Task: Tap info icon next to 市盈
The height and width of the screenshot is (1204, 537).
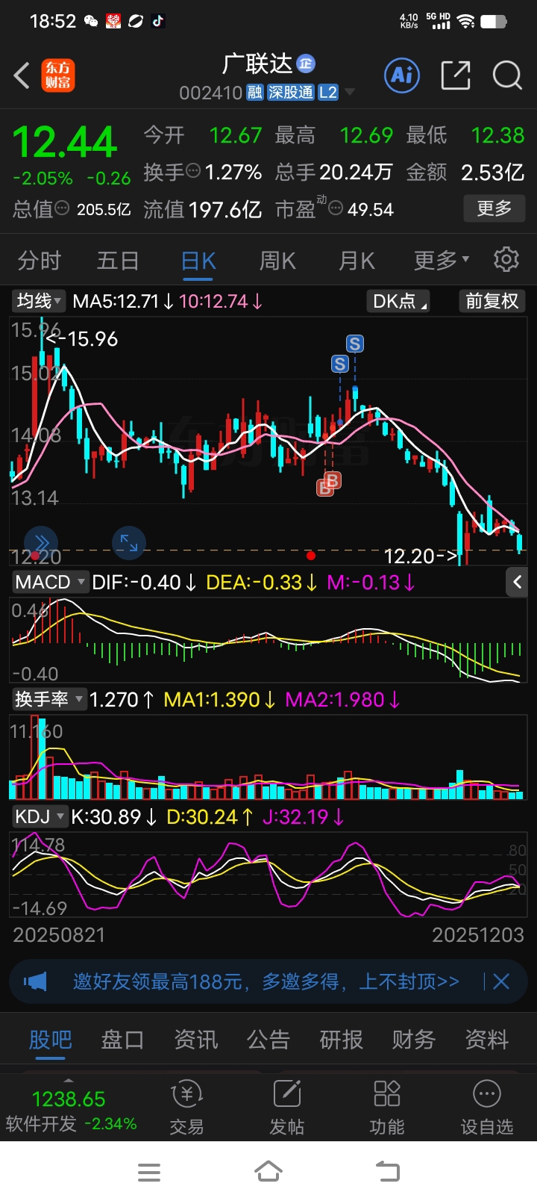Action: point(336,208)
